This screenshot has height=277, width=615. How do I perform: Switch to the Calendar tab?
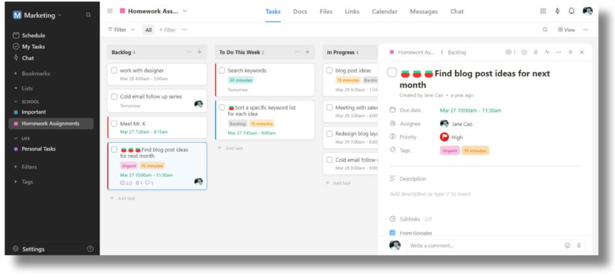[384, 11]
